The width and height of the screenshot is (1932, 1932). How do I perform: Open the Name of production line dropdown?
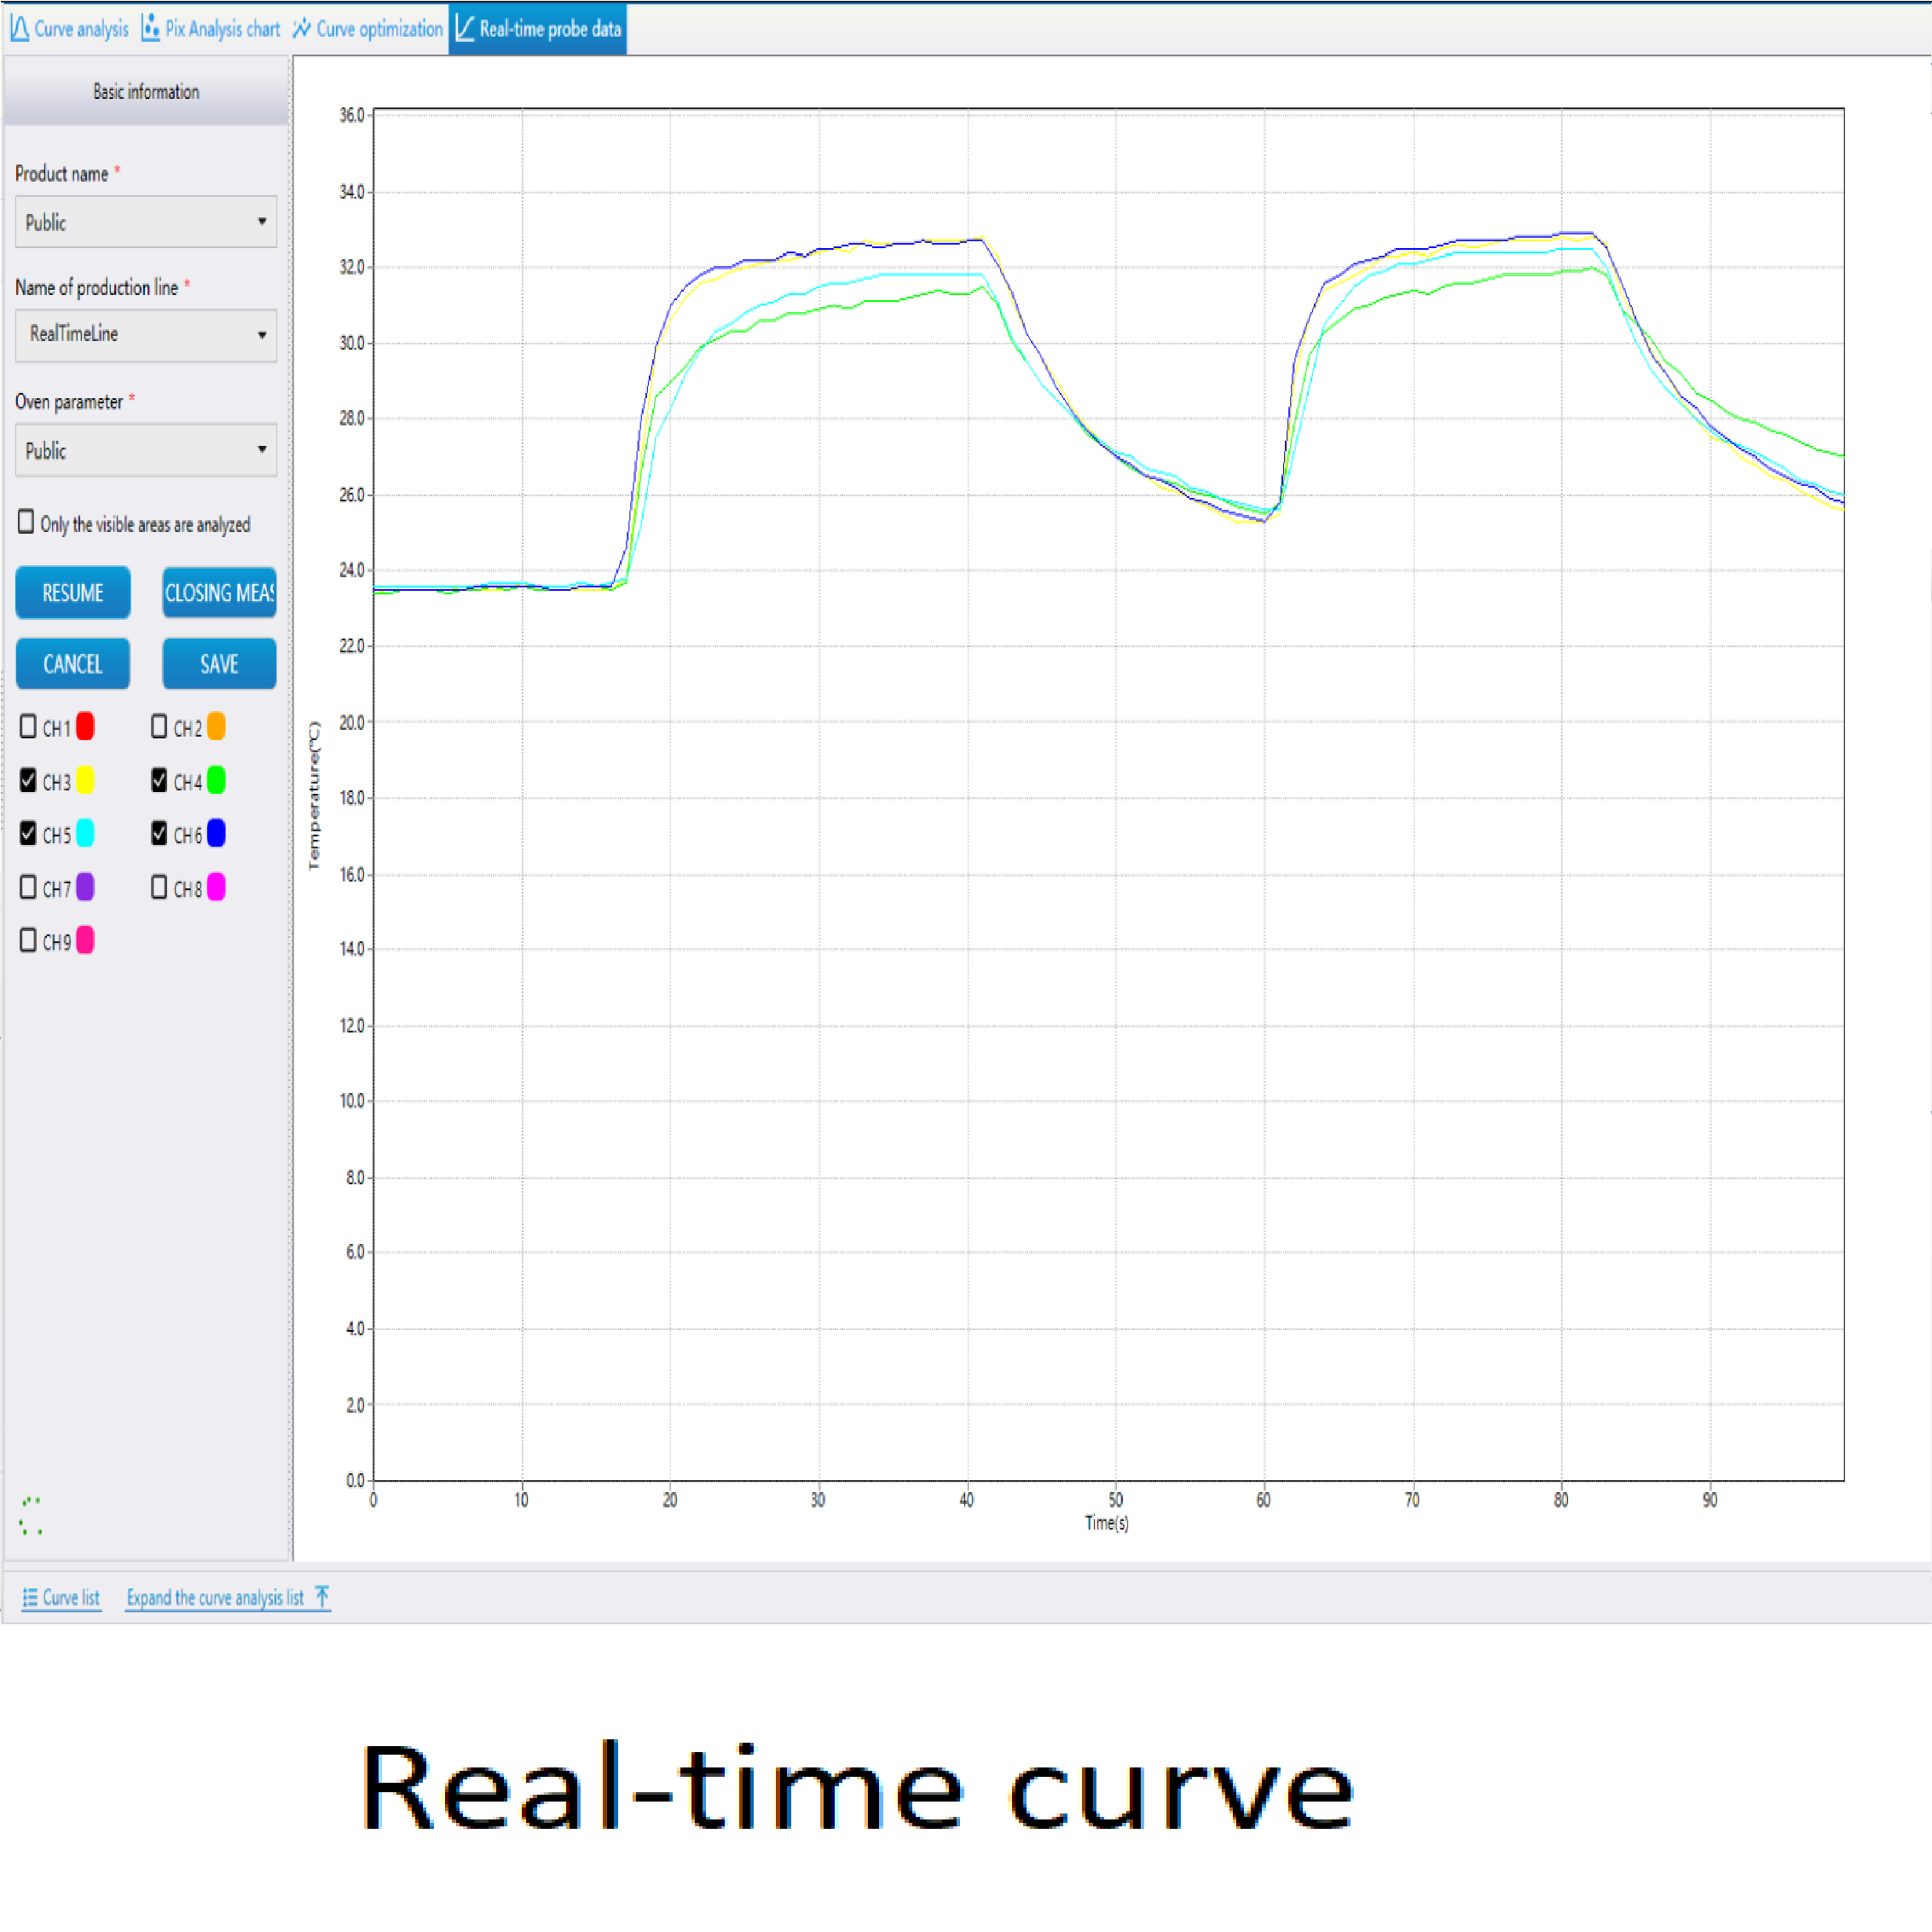tap(146, 335)
